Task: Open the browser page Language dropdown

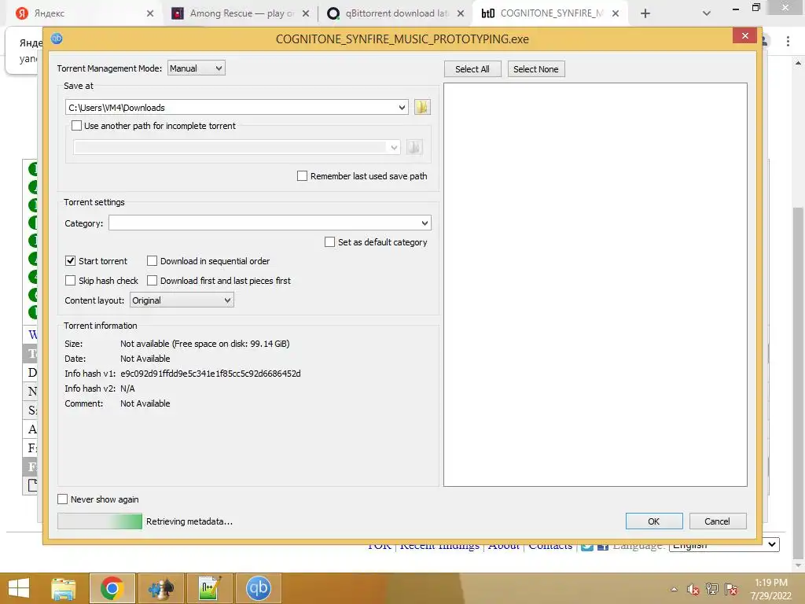Action: point(724,545)
